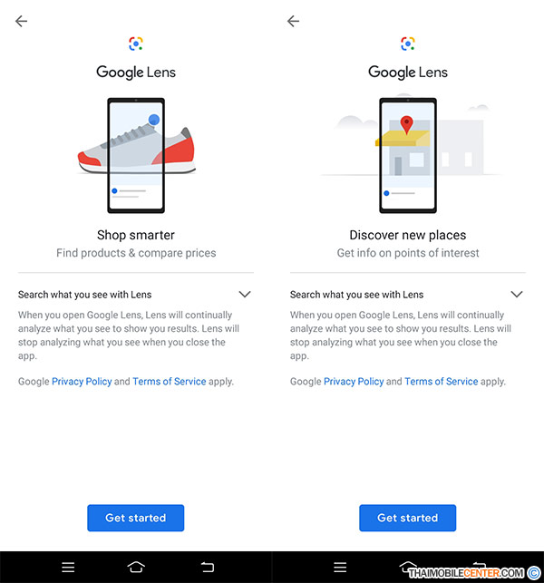Tap back icon on left navigation bar

click(208, 567)
